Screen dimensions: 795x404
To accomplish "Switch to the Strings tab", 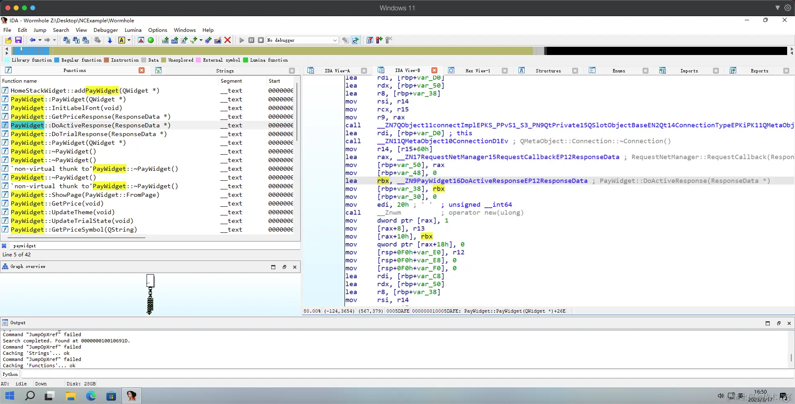I will (224, 71).
